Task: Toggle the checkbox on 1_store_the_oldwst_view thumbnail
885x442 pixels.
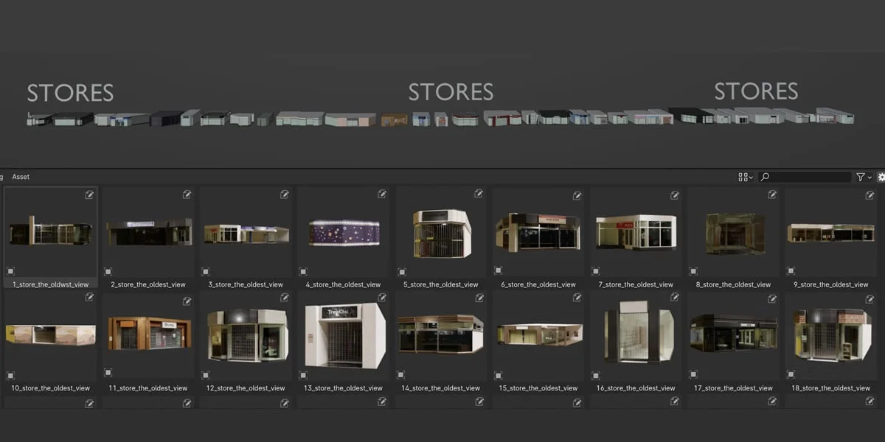Action: pos(9,271)
